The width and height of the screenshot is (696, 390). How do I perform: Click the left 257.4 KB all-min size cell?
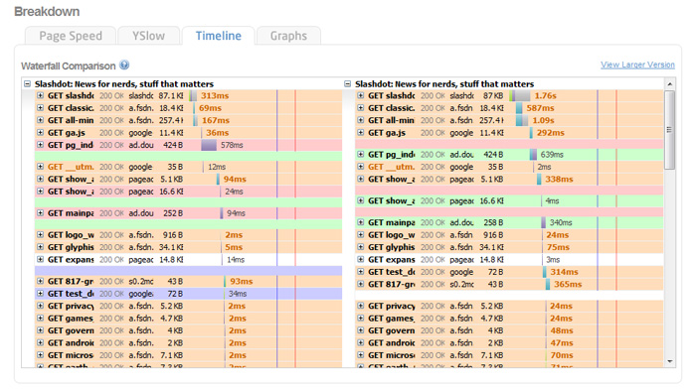tap(171, 120)
